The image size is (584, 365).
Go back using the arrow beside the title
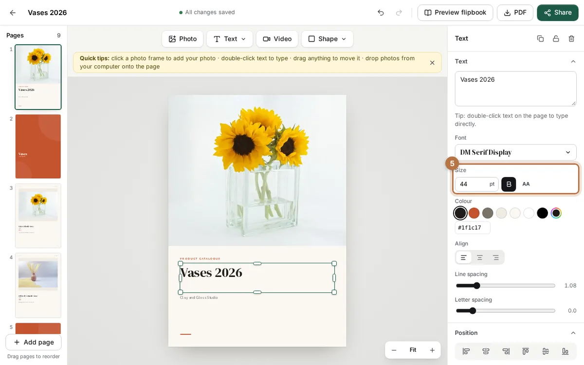[x=13, y=13]
